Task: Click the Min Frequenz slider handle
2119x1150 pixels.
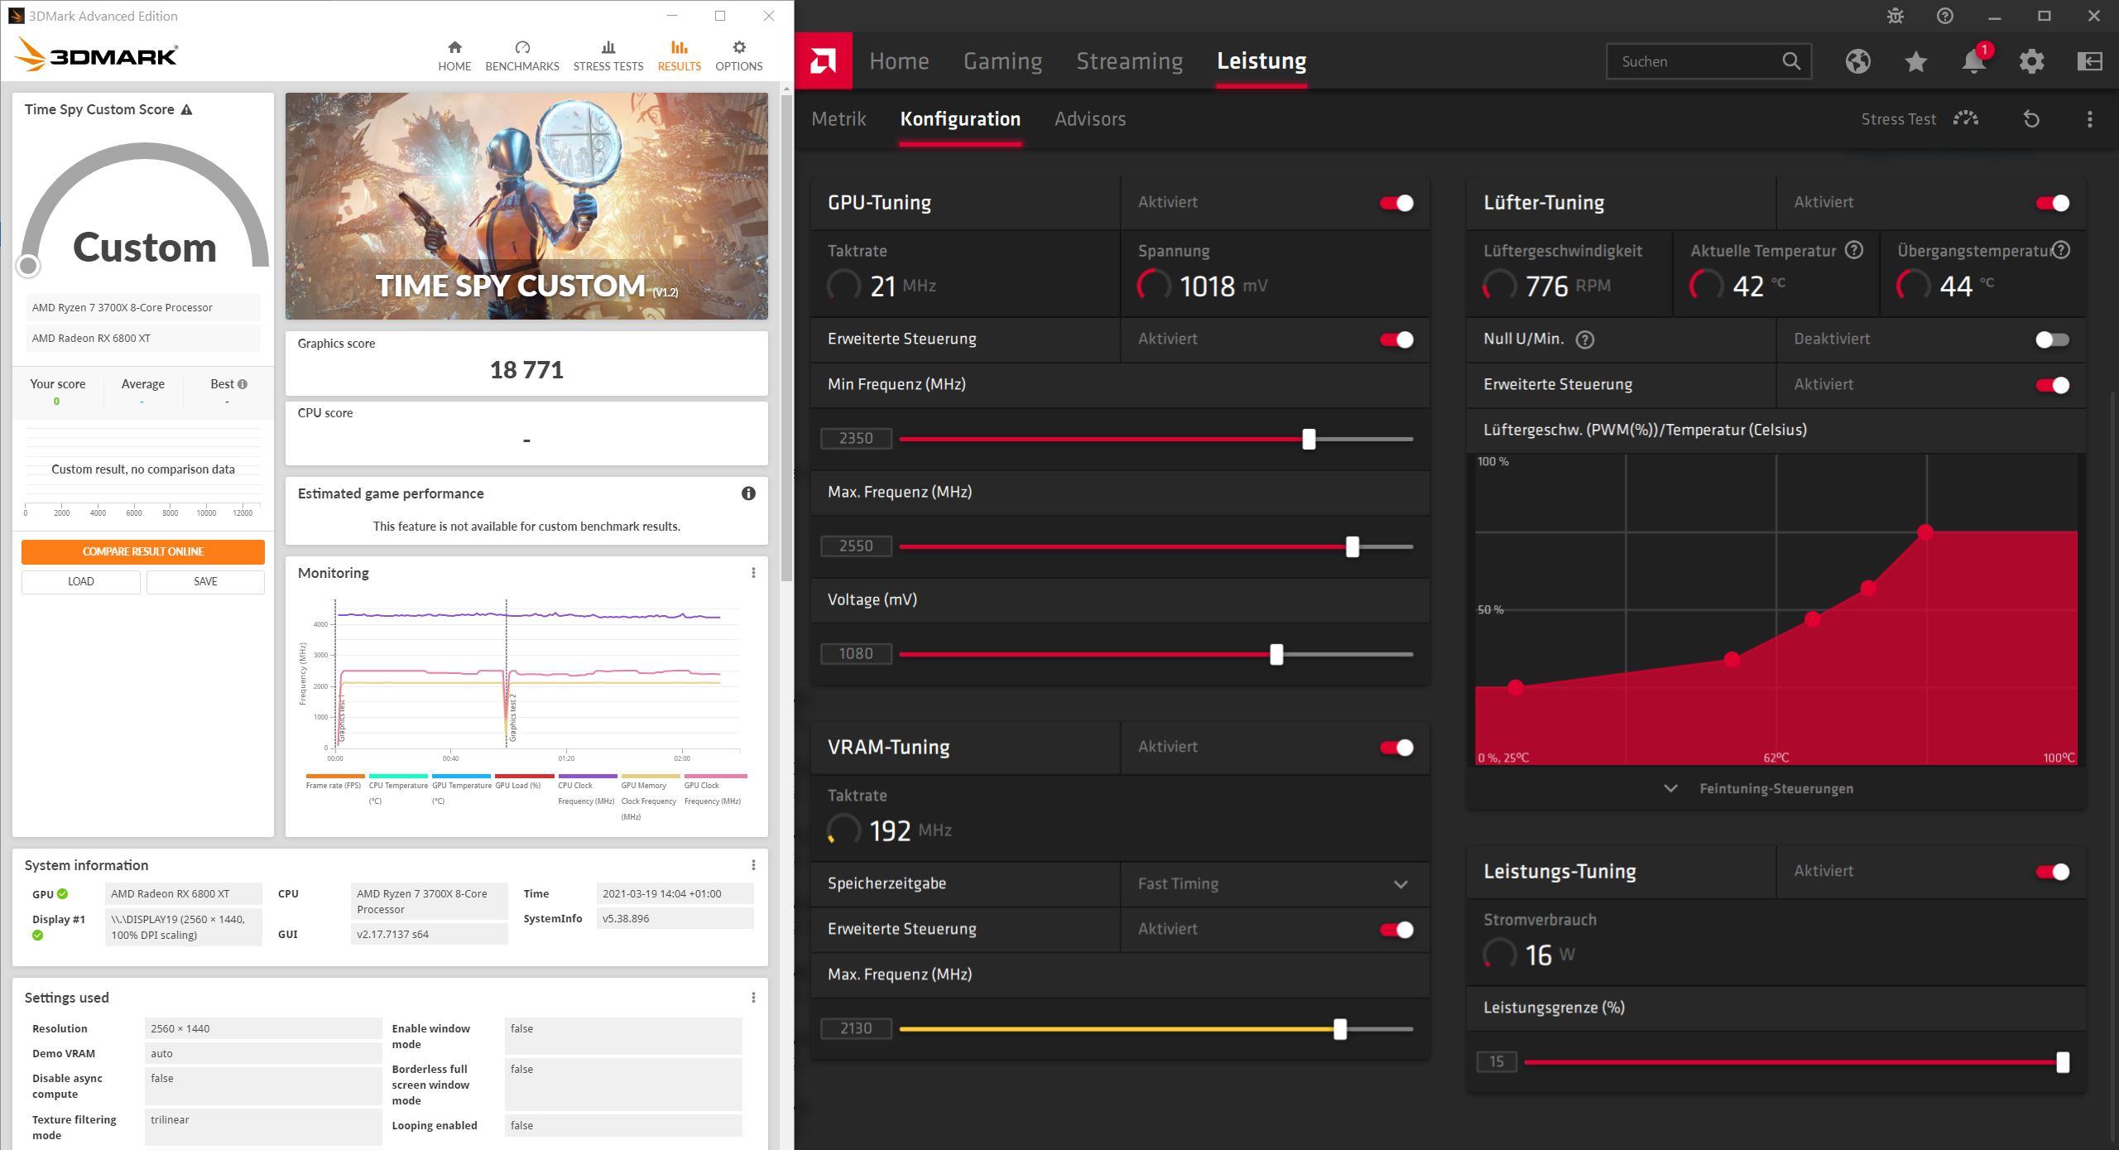Action: pos(1308,439)
